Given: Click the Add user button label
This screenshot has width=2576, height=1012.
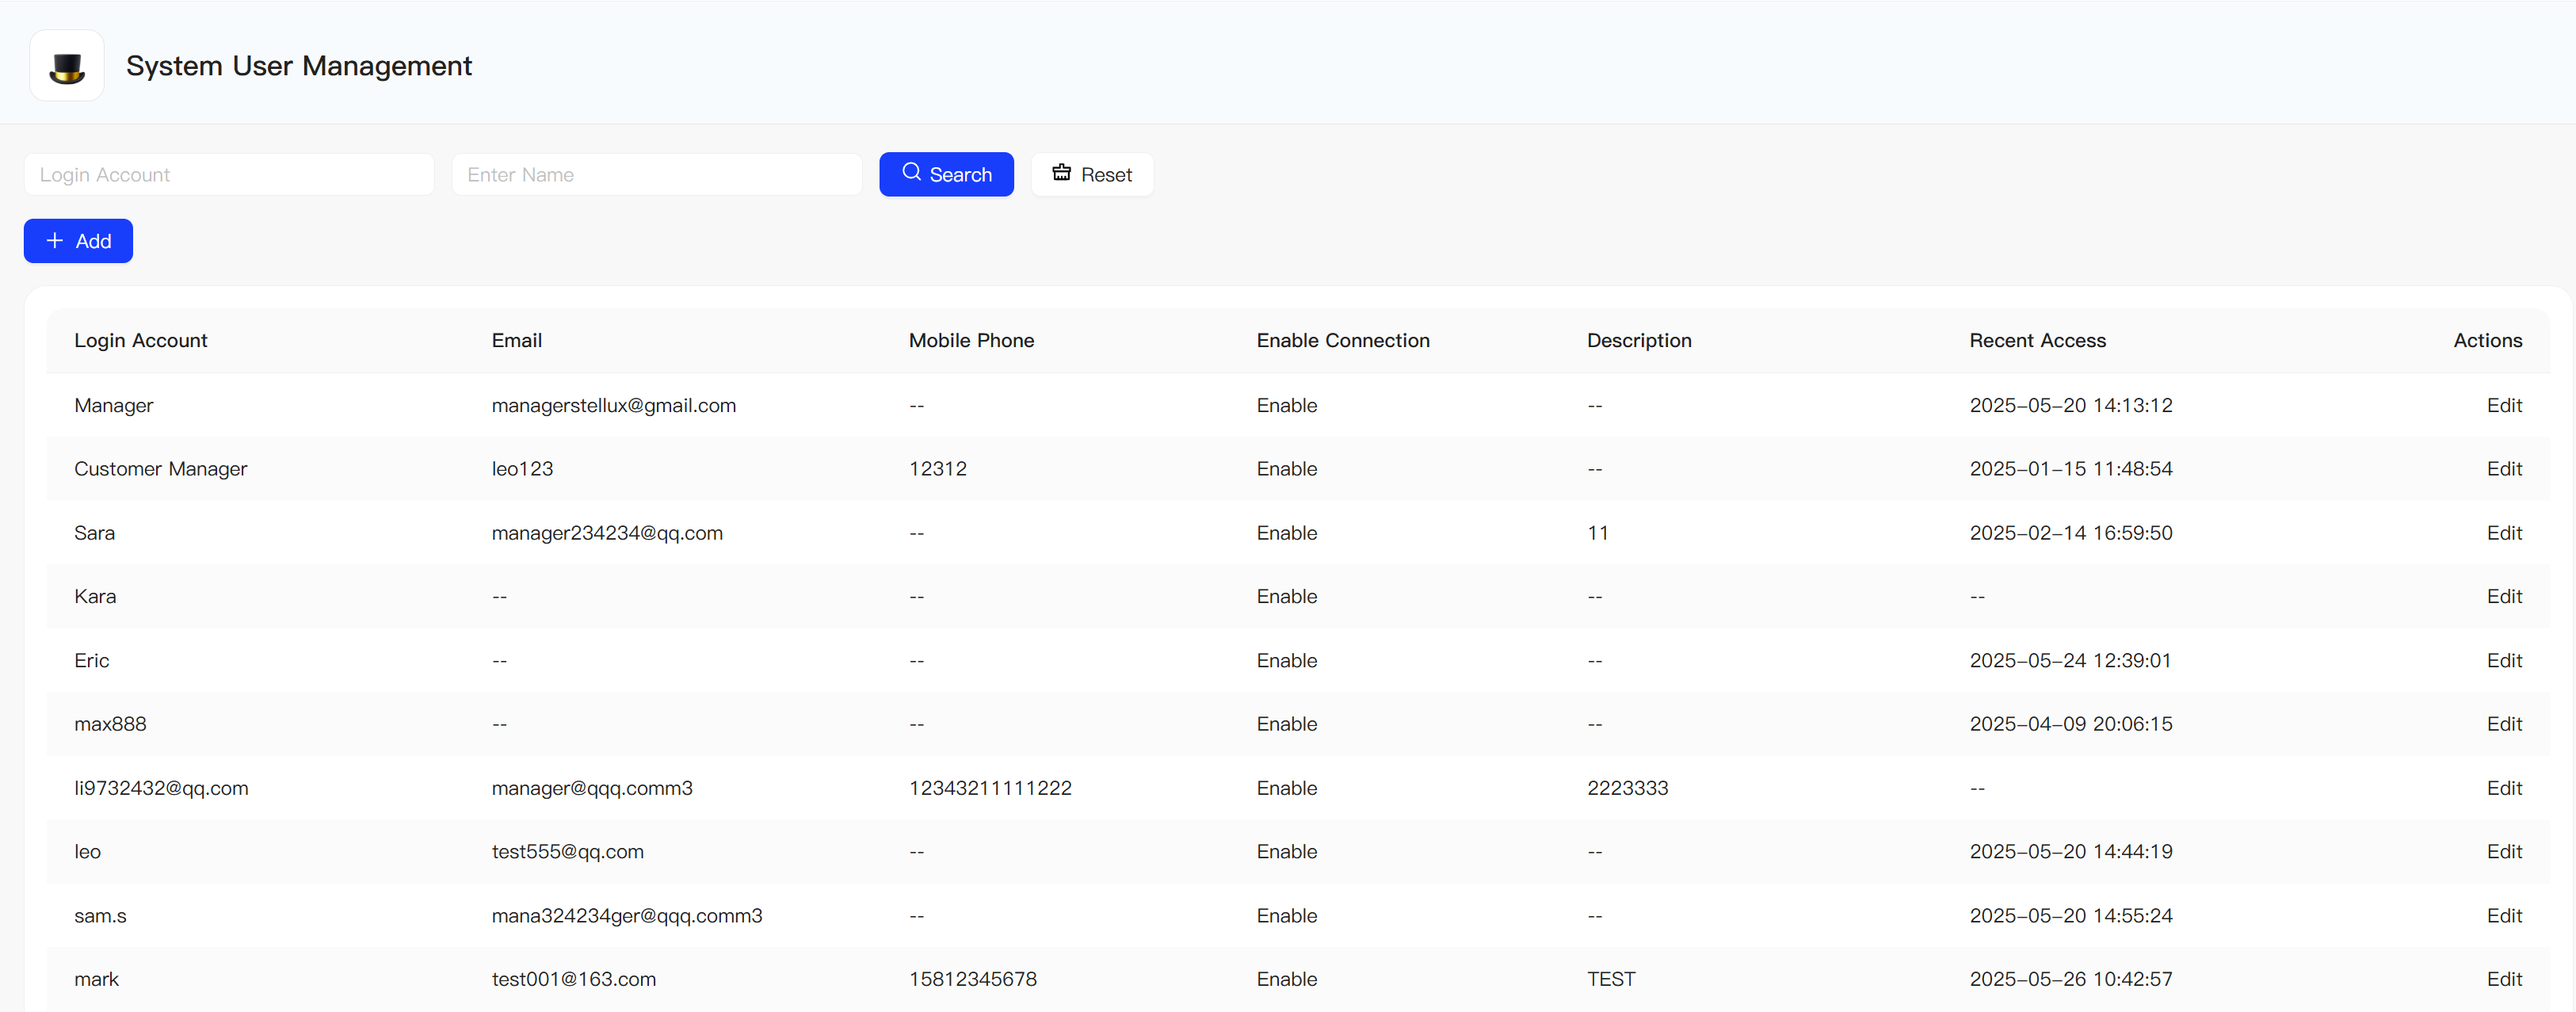Looking at the screenshot, I should tap(93, 241).
